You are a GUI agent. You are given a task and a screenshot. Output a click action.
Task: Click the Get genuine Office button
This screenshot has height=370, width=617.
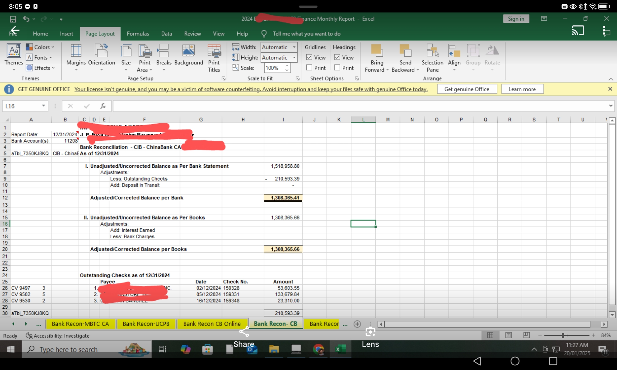coord(467,89)
